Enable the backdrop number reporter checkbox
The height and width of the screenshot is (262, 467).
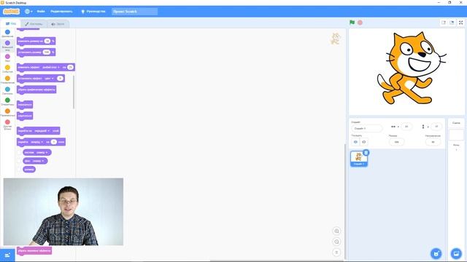pyautogui.click(x=19, y=161)
